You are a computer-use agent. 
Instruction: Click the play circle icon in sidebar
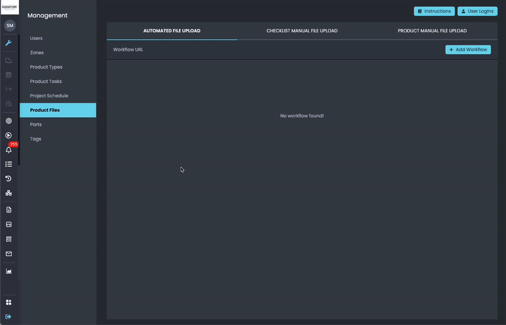(9, 135)
